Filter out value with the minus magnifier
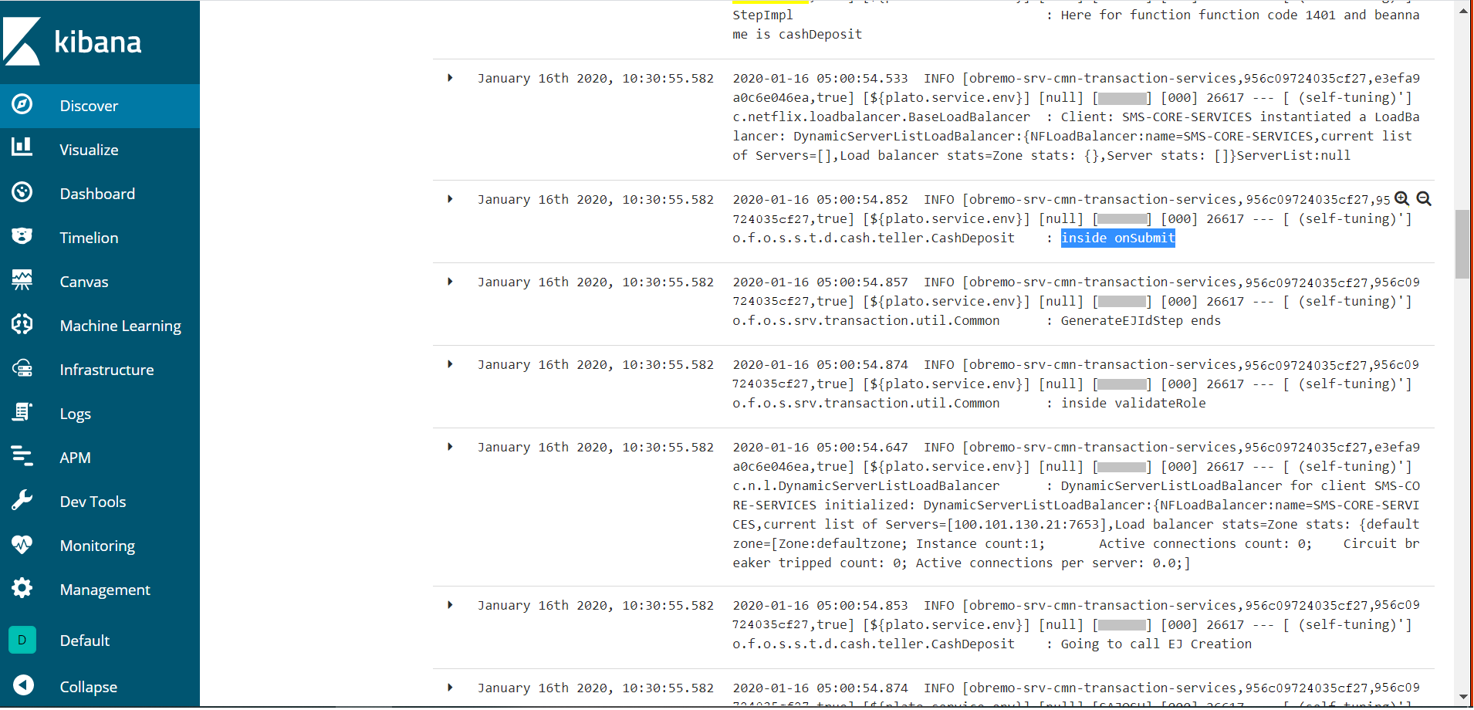 coord(1424,199)
